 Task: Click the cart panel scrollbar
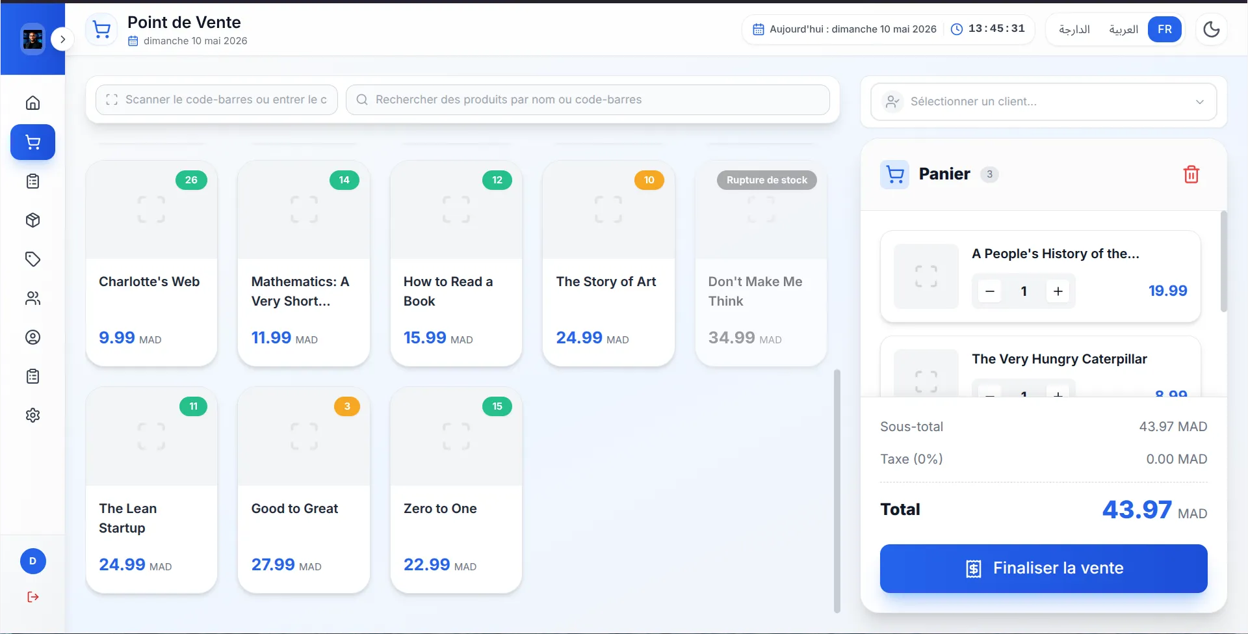point(1223,261)
